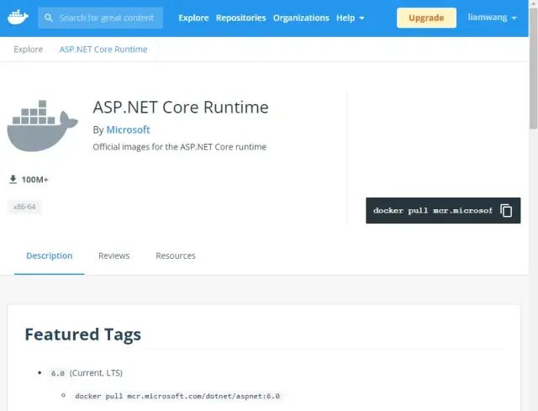Viewport: 538px width, 411px height.
Task: Switch to the Description tab
Action: coord(50,256)
